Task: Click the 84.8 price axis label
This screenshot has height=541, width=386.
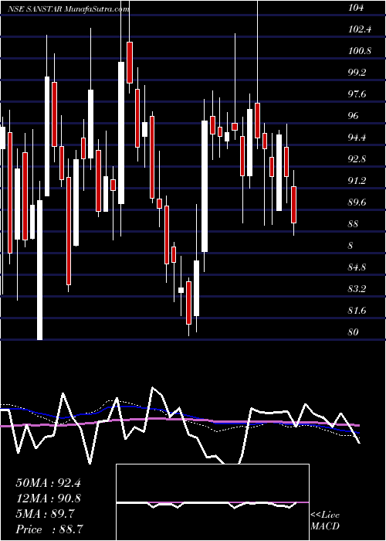Action: point(357,267)
